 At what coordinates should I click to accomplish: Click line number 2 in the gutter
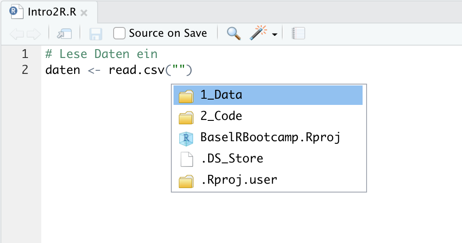tap(24, 70)
